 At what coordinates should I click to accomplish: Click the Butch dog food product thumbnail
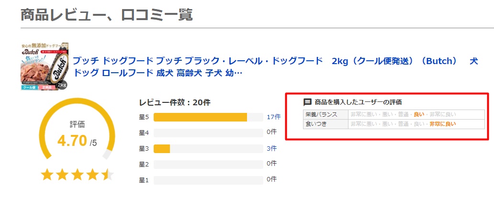tap(44, 66)
